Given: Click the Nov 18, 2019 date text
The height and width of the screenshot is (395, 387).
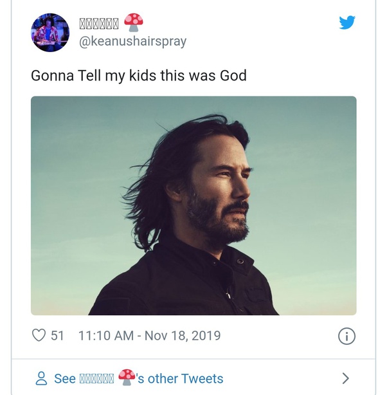Looking at the screenshot, I should [183, 335].
